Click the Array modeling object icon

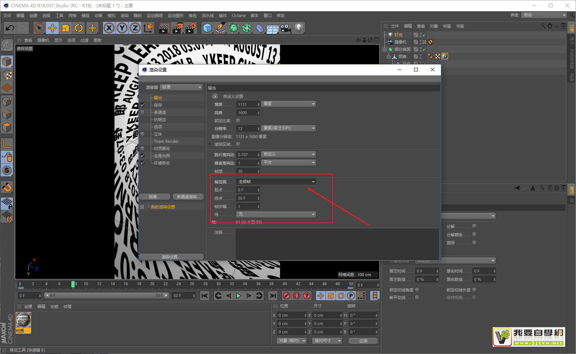coord(247,28)
